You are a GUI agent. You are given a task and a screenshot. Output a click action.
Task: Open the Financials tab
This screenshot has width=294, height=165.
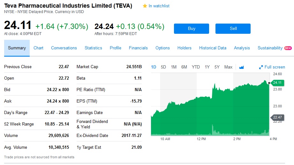[x=138, y=48]
